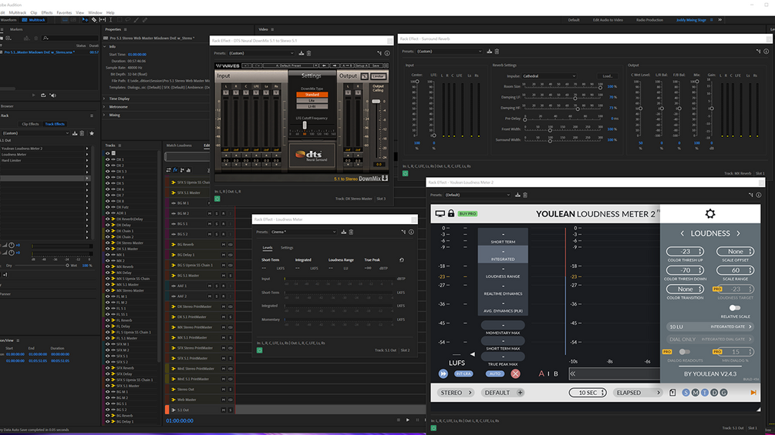Adjust the LFE Cutoff Frequency slider
This screenshot has height=435, width=775.
(x=305, y=125)
